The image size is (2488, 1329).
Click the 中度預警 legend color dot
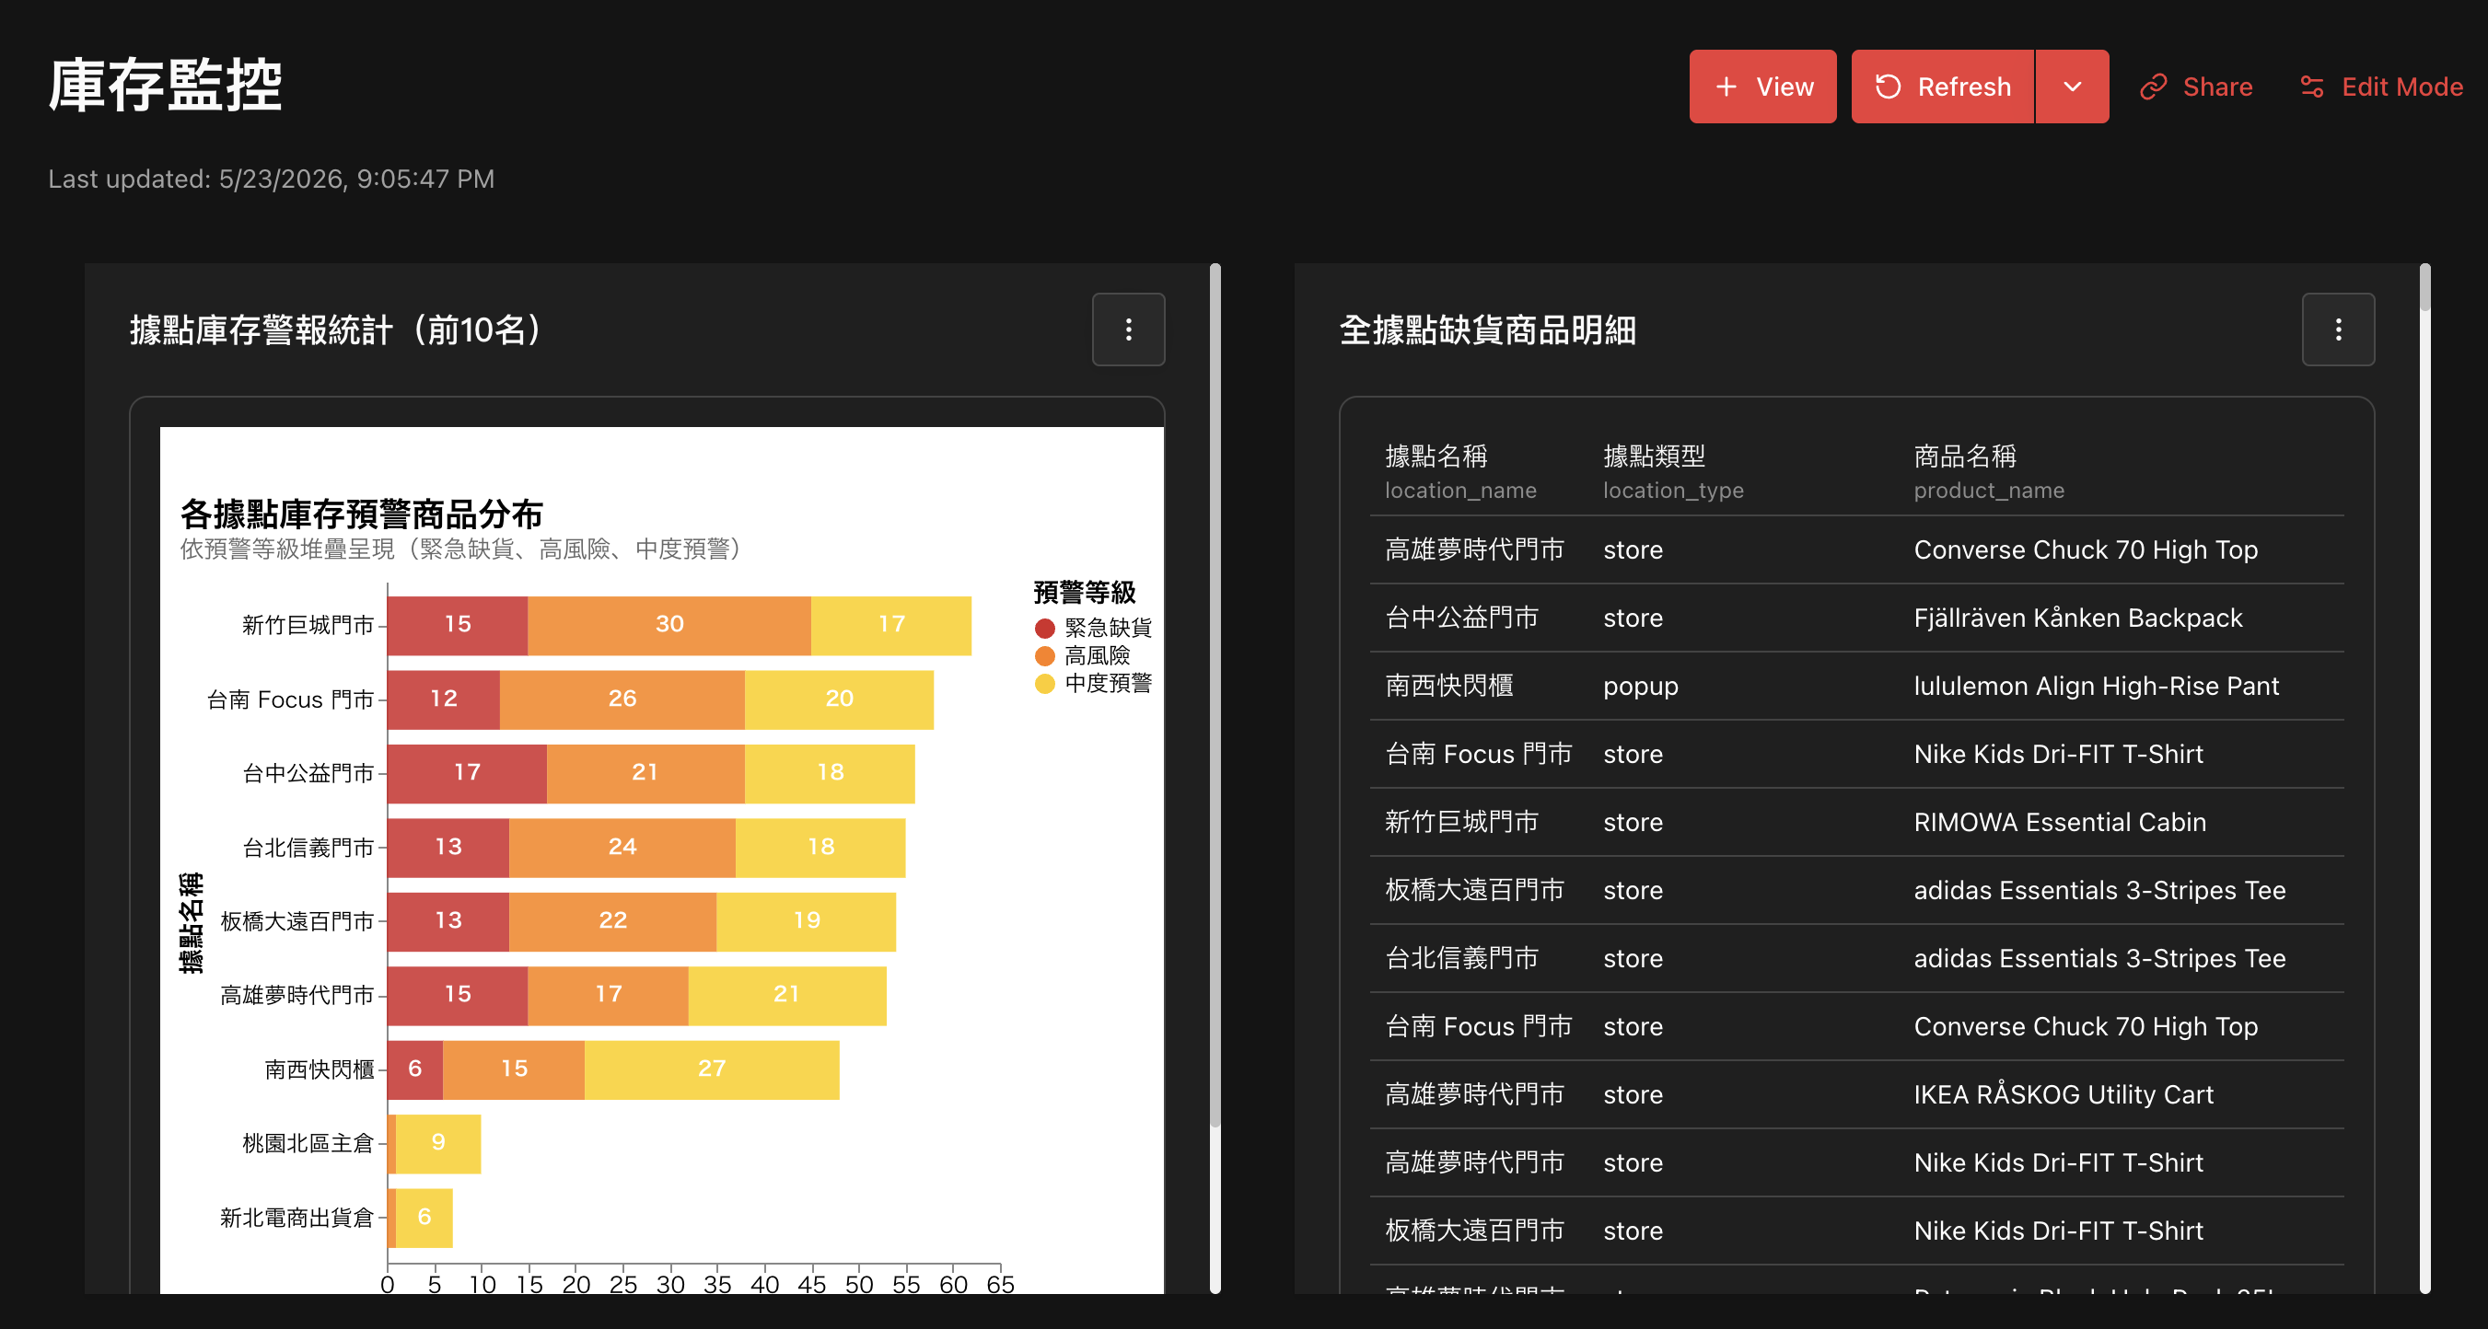pos(1044,684)
